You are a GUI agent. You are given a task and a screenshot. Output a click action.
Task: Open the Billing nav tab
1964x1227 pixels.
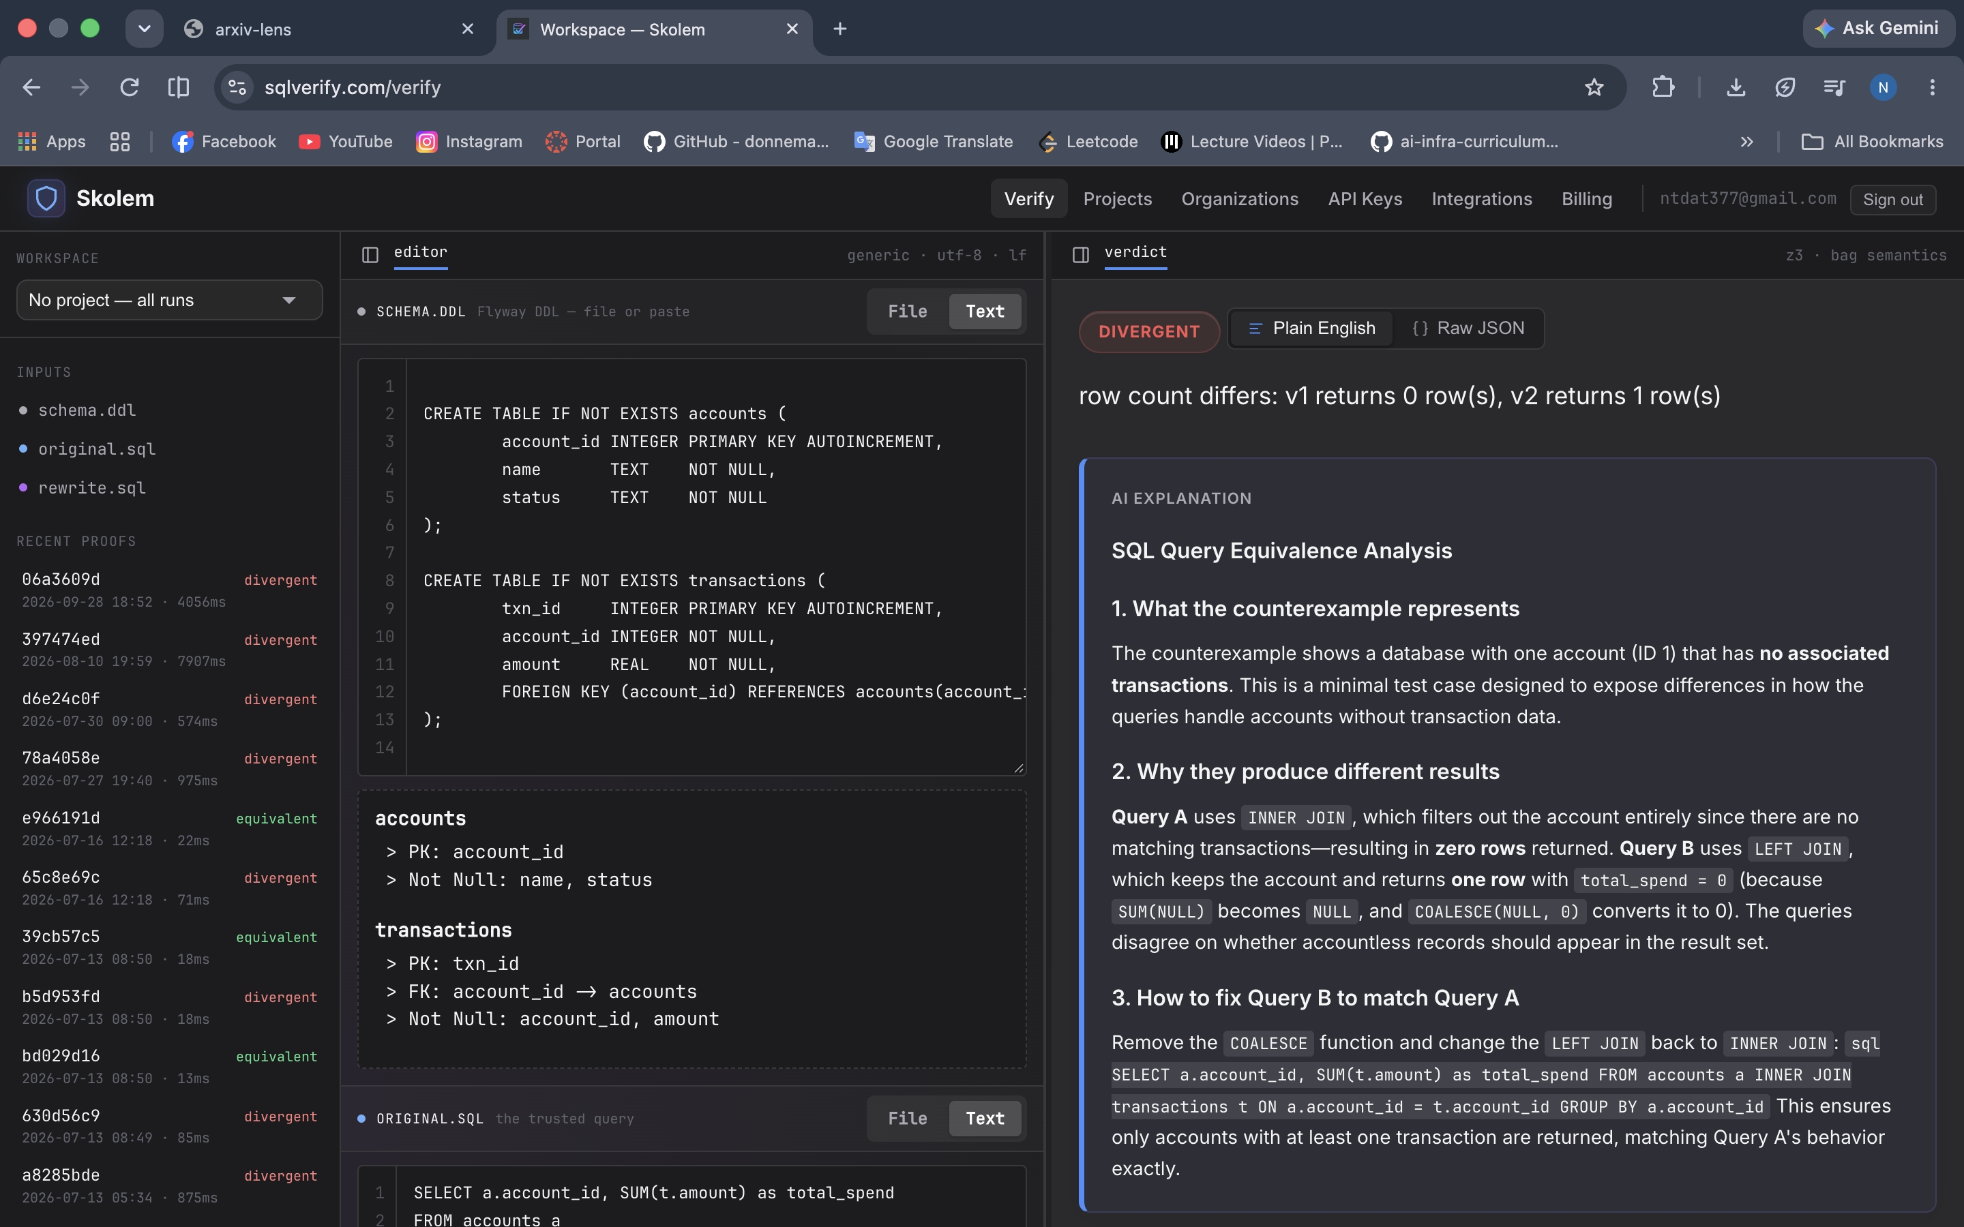pyautogui.click(x=1587, y=199)
